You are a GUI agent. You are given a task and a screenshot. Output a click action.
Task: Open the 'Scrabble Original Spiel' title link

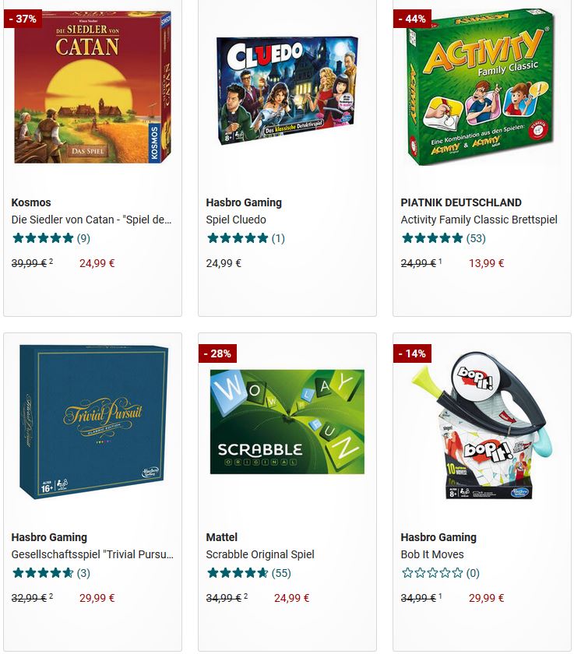pyautogui.click(x=260, y=554)
